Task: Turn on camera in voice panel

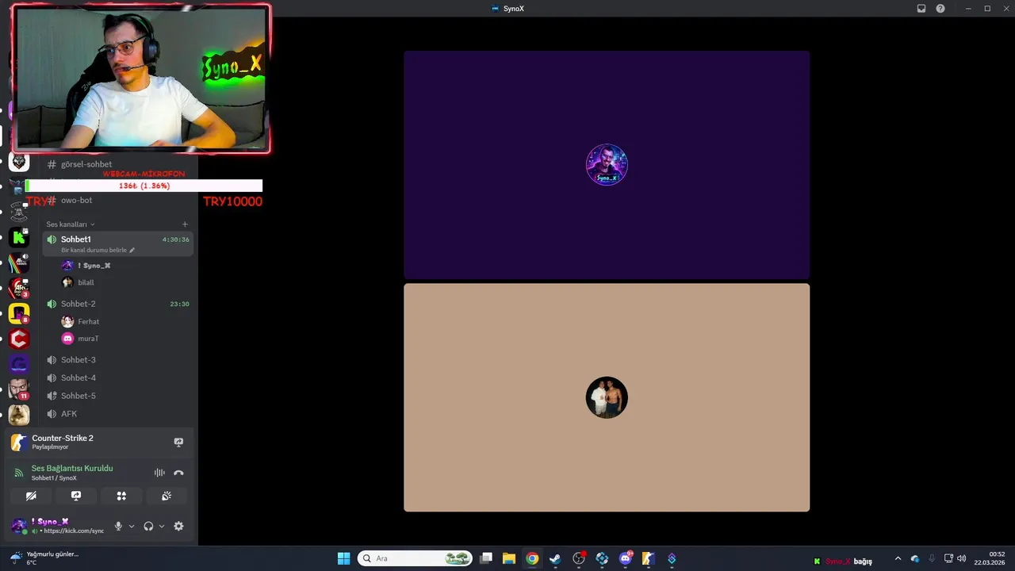Action: click(x=31, y=496)
